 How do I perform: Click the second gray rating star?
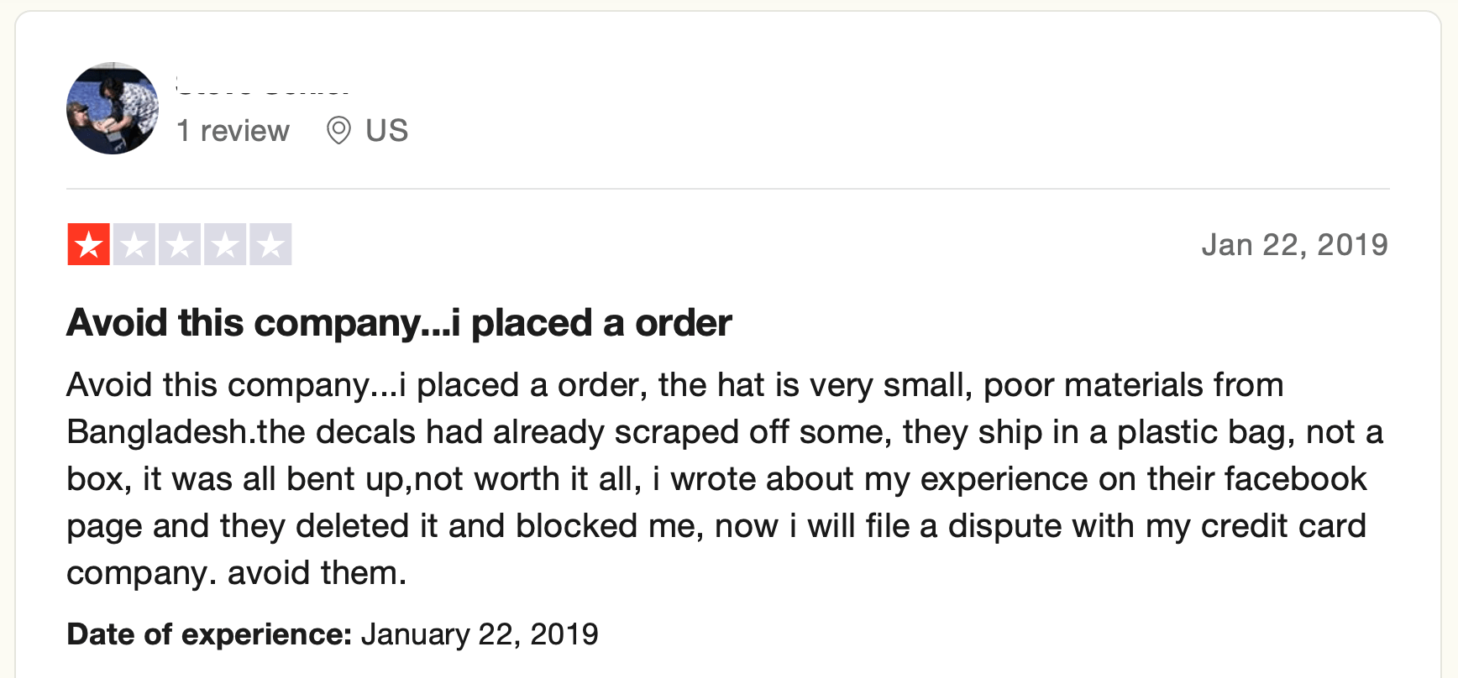(134, 245)
